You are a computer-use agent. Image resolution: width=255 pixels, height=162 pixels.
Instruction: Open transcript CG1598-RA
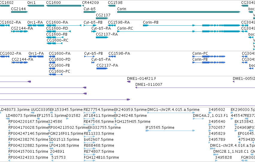(x=119, y=22)
